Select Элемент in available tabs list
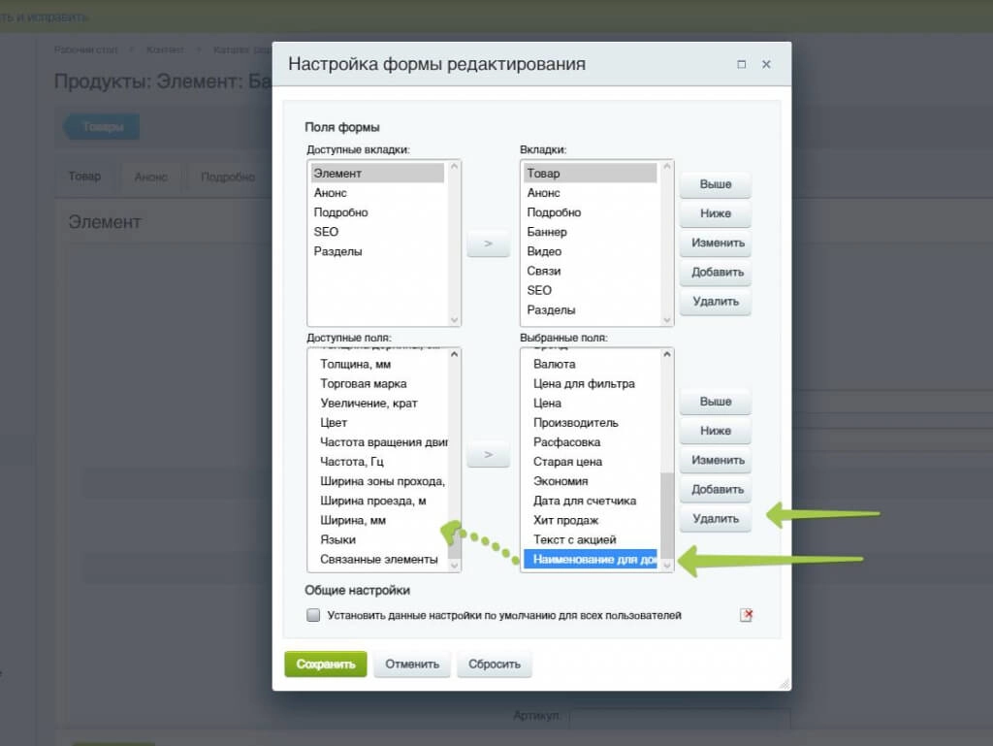Screen dimensions: 993x746 [x=377, y=173]
